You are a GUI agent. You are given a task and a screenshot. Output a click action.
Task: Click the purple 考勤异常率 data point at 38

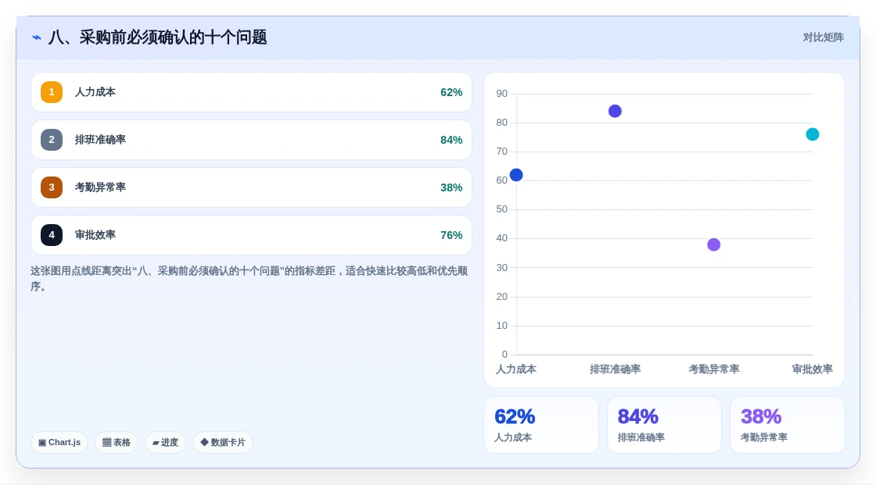(714, 244)
